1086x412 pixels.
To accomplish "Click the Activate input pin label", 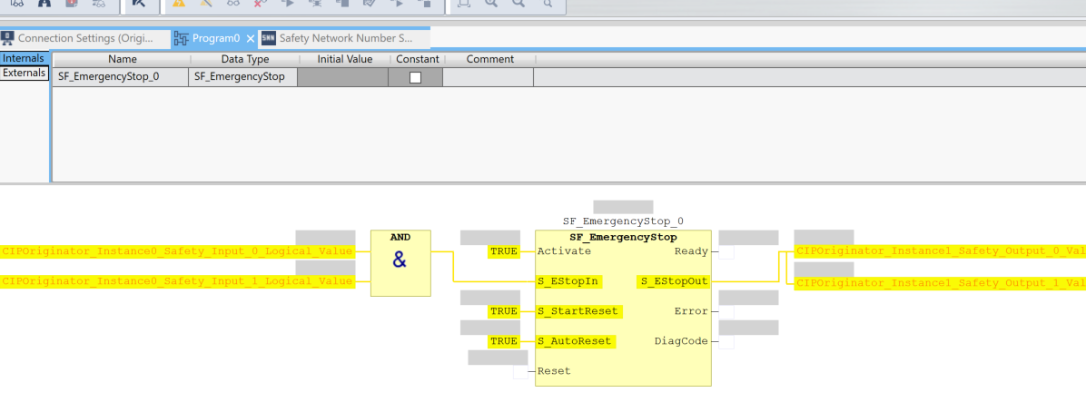I will pyautogui.click(x=564, y=251).
